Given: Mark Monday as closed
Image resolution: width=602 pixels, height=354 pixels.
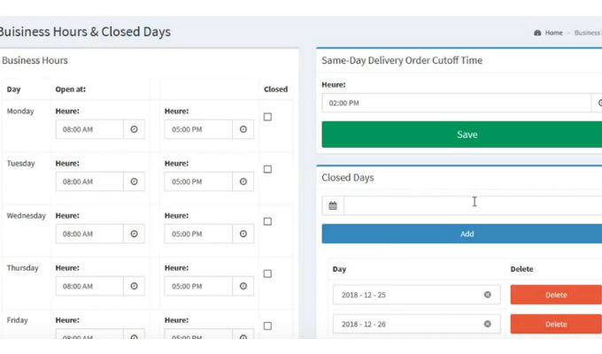Looking at the screenshot, I should point(267,117).
